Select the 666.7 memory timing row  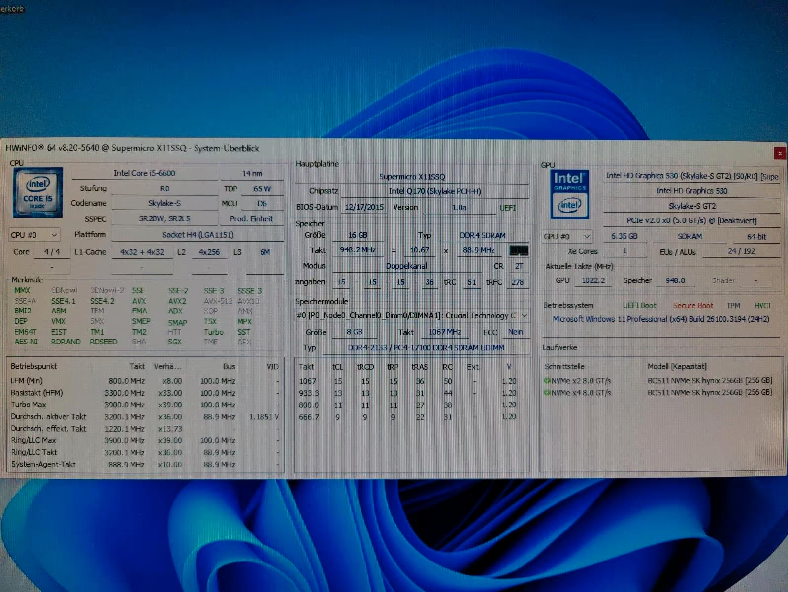[x=412, y=417]
